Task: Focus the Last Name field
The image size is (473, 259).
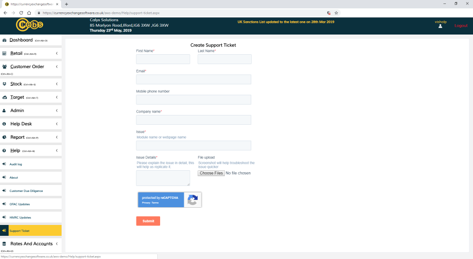Action: point(225,59)
